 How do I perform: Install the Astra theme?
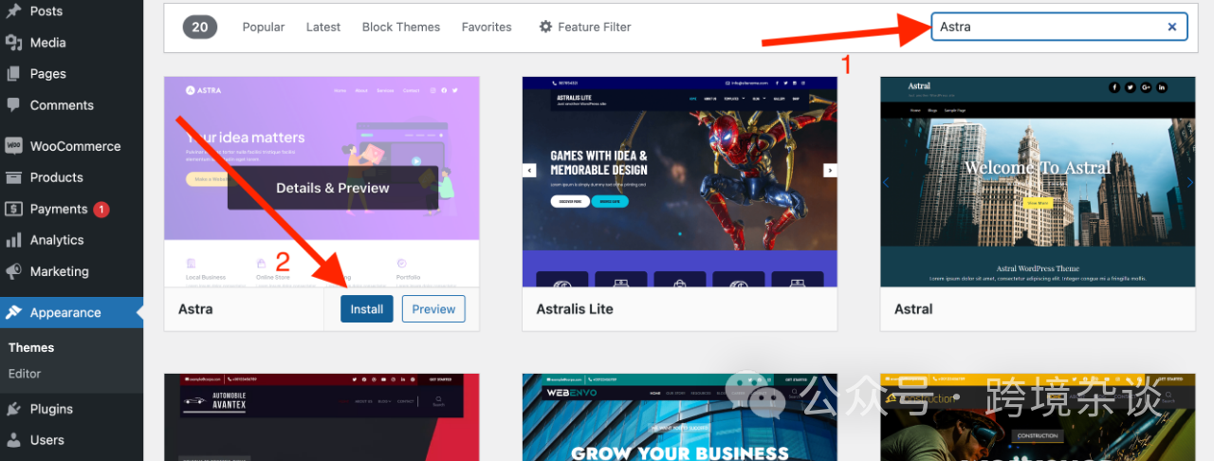pyautogui.click(x=367, y=309)
